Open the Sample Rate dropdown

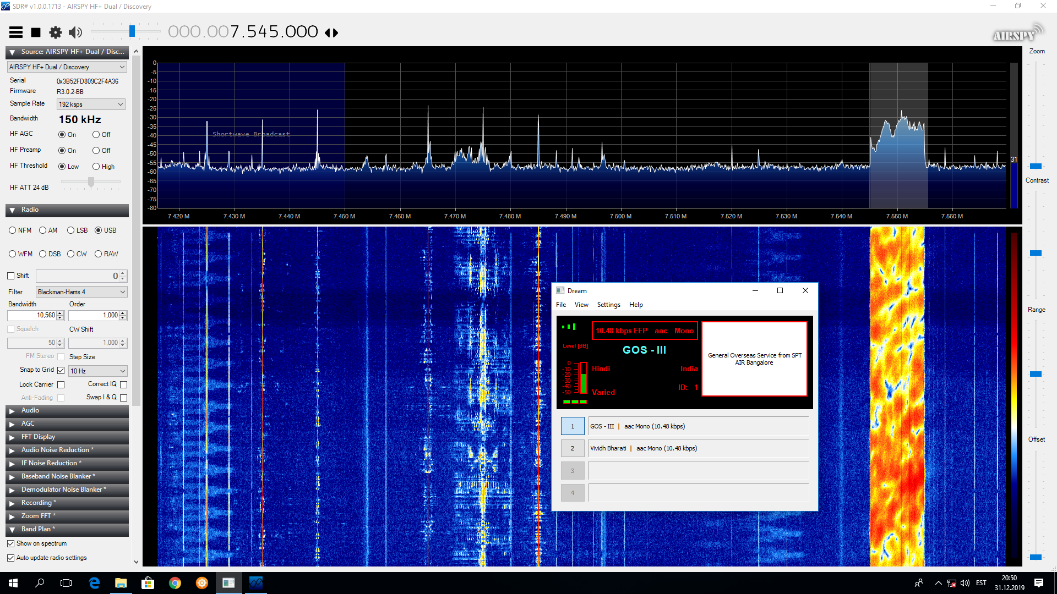click(x=91, y=105)
